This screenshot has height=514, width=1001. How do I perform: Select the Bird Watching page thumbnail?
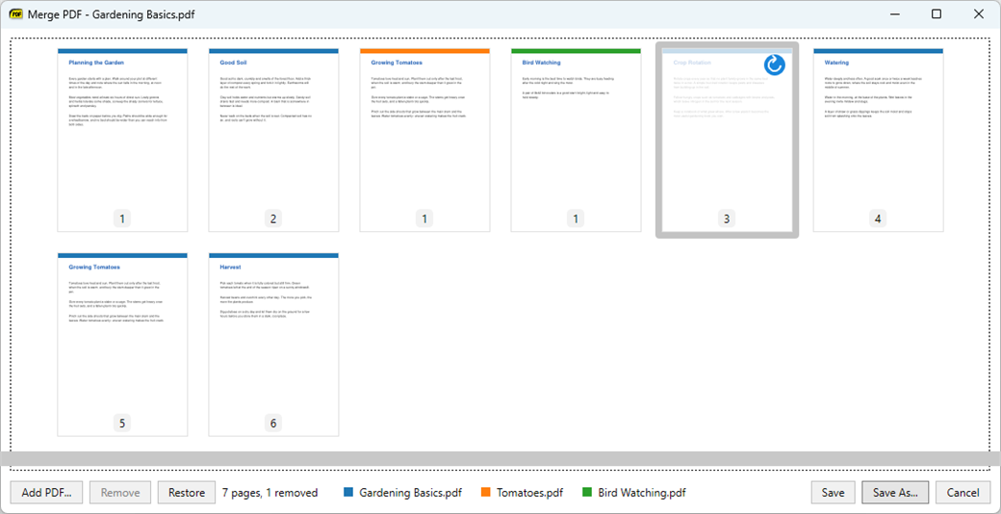[x=576, y=140]
